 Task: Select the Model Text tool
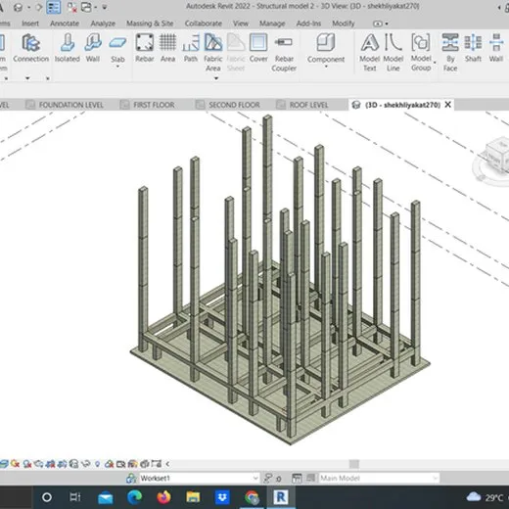(370, 53)
